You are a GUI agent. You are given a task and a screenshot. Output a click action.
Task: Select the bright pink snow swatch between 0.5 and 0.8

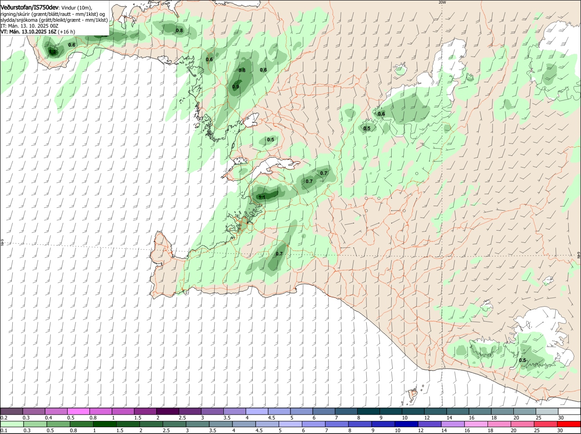point(78,411)
